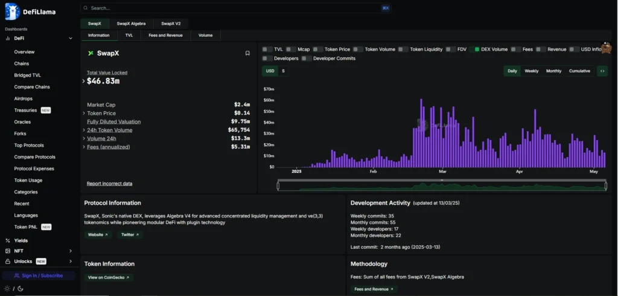The image size is (618, 296).
Task: Expand the 24h Token Volume details
Action: [x=83, y=130]
